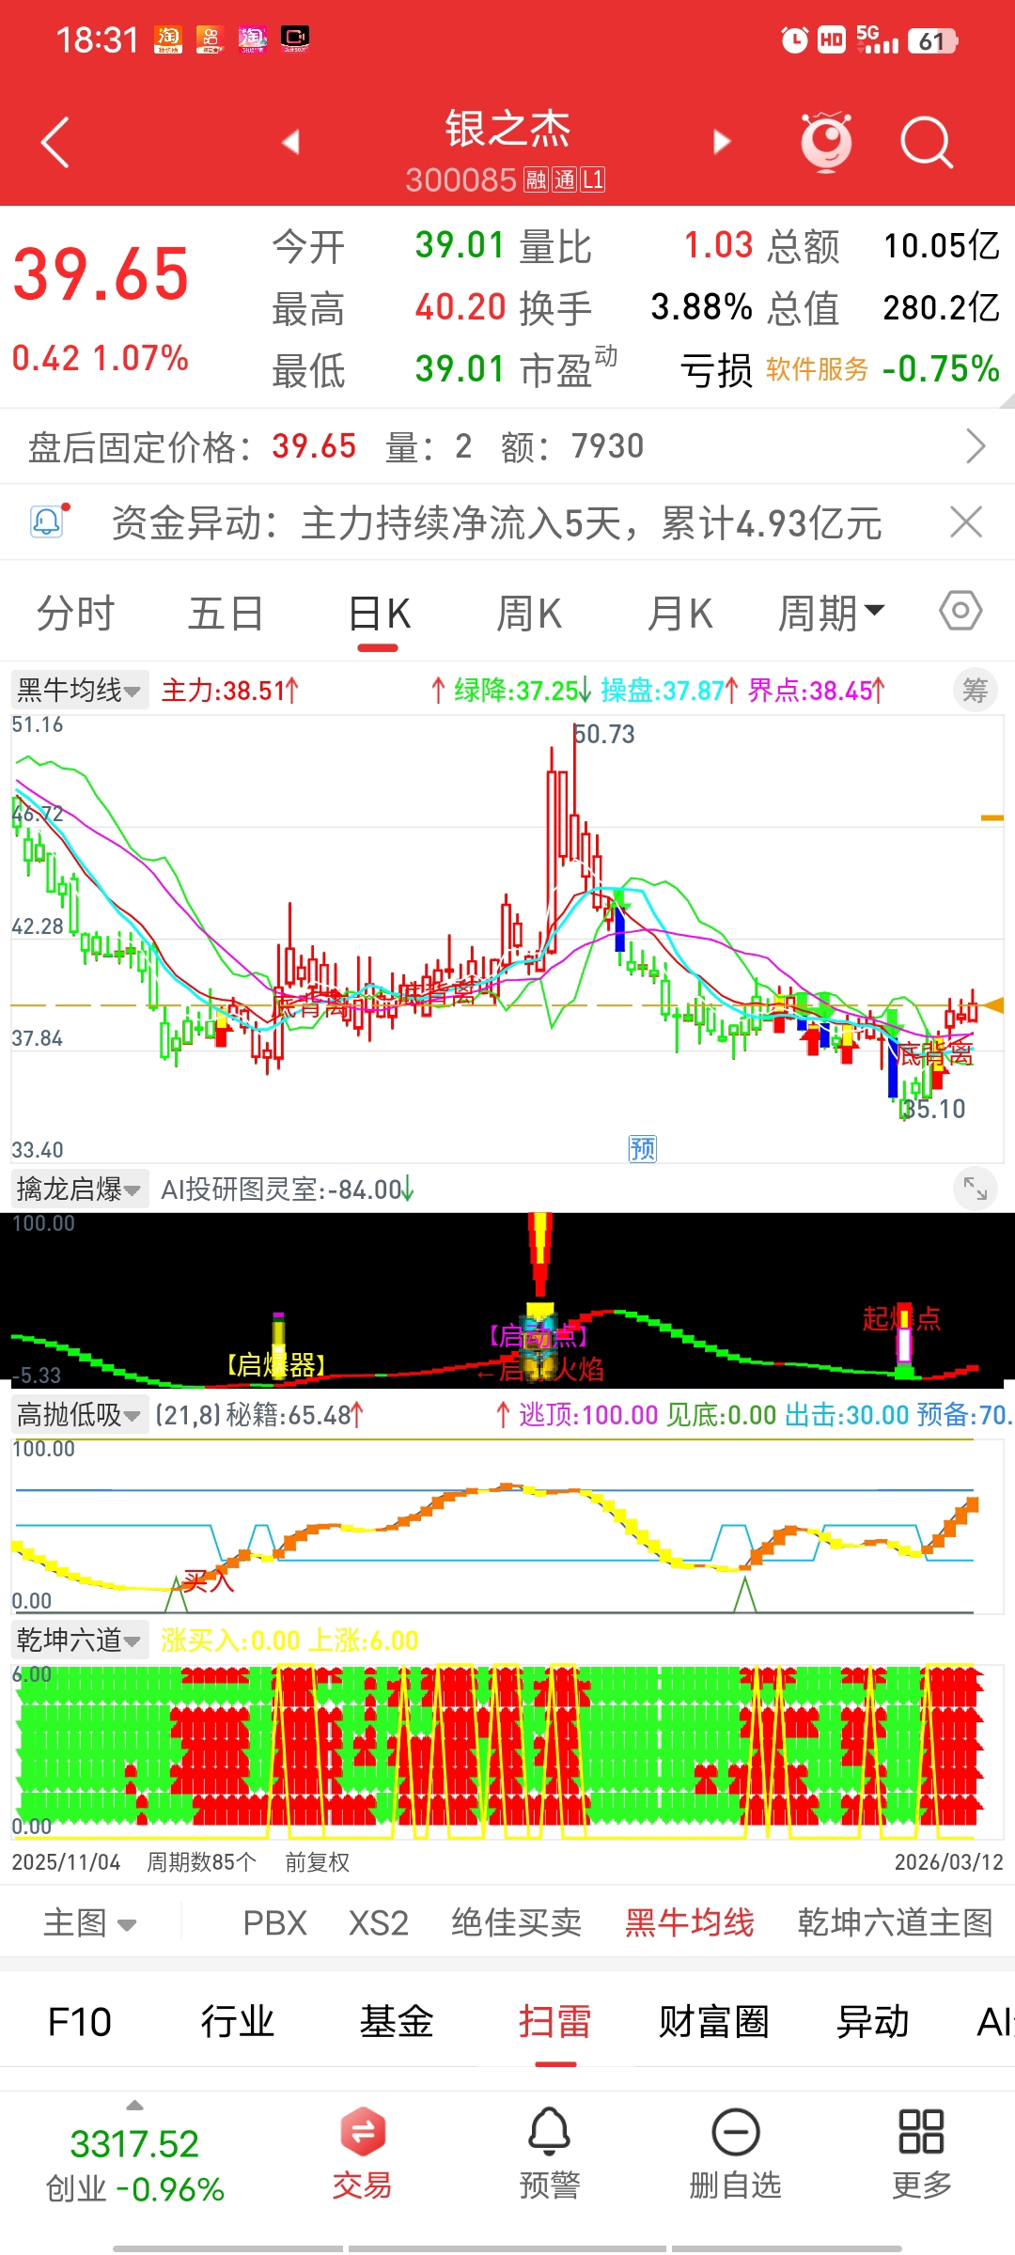Open the 行业 tab
The image size is (1015, 2255).
238,2021
